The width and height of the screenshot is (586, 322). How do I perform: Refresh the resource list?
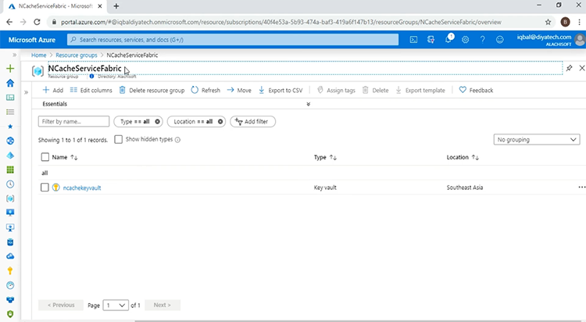tap(205, 90)
